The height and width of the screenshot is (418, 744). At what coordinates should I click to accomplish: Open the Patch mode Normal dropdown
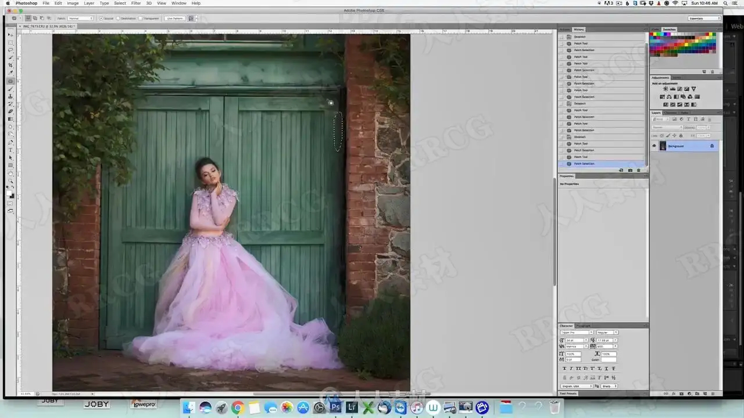(80, 18)
